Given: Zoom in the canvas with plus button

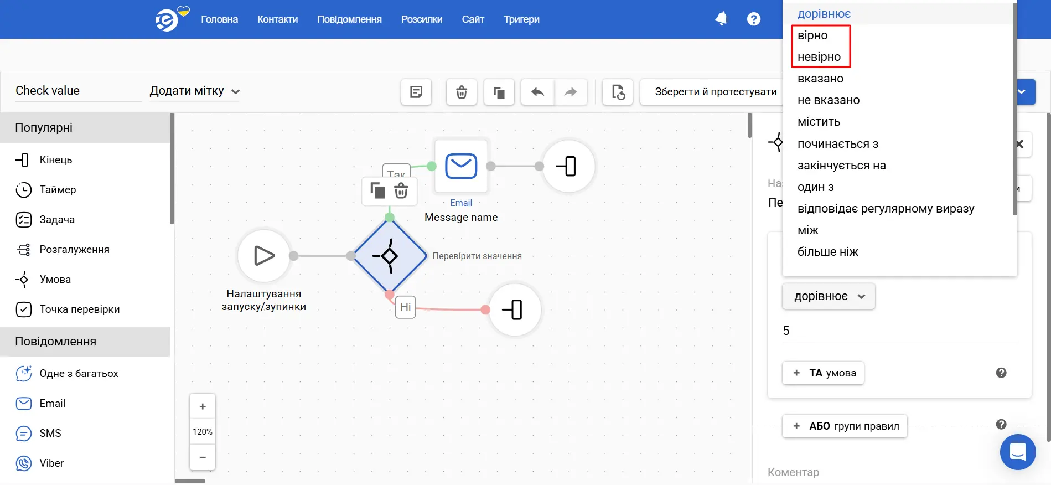Looking at the screenshot, I should (x=203, y=407).
